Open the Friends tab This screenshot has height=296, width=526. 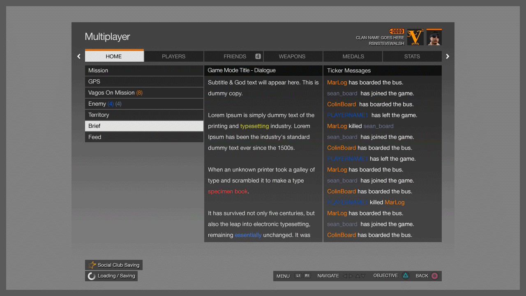[x=235, y=56]
